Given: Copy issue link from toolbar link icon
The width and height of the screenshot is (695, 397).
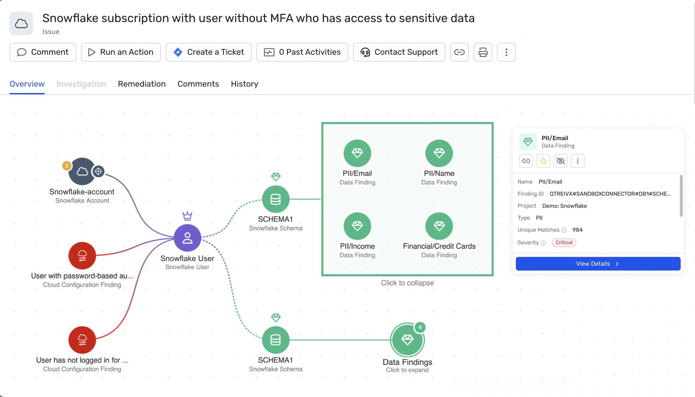Looking at the screenshot, I should pos(460,52).
